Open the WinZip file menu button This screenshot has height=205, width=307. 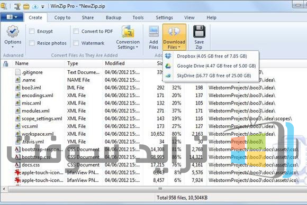click(12, 17)
